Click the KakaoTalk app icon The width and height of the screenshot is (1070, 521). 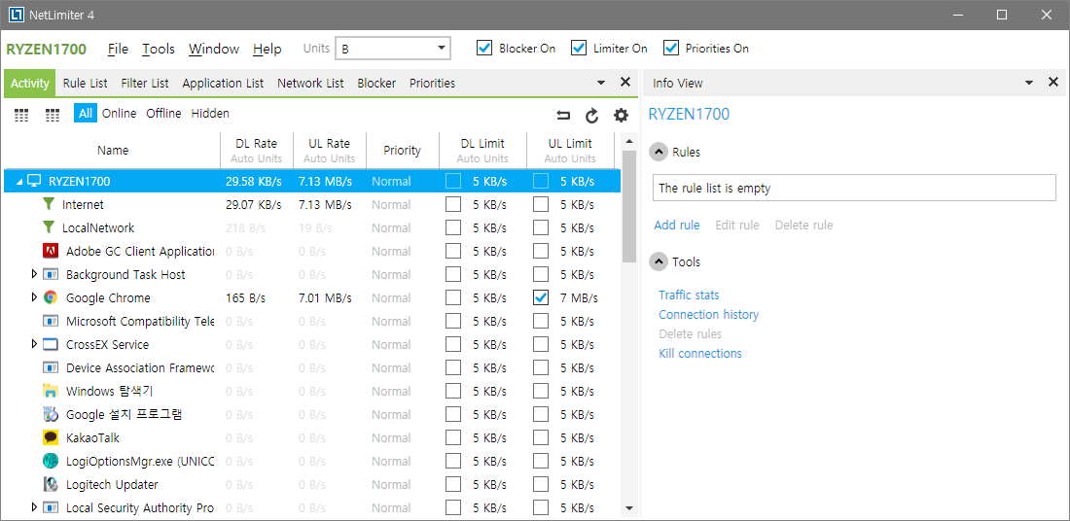(50, 437)
